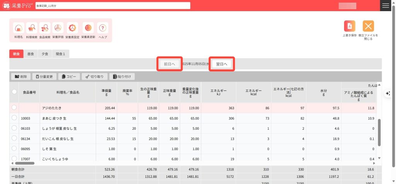Toggle the select-all checkbox in table header
The width and height of the screenshot is (396, 184).
14,92
